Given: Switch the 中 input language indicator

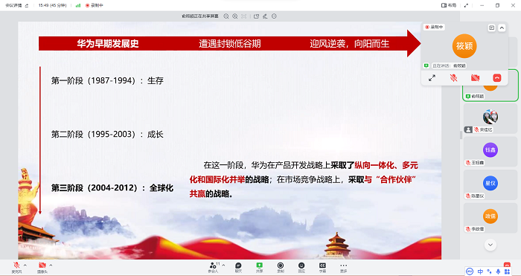Looking at the screenshot, I should click(x=481, y=272).
